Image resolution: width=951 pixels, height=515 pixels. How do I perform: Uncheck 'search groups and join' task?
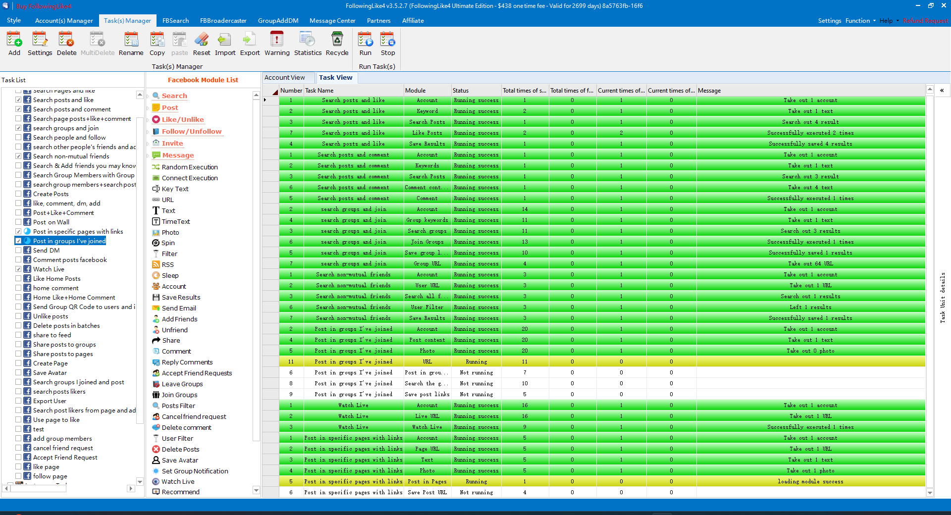(18, 128)
